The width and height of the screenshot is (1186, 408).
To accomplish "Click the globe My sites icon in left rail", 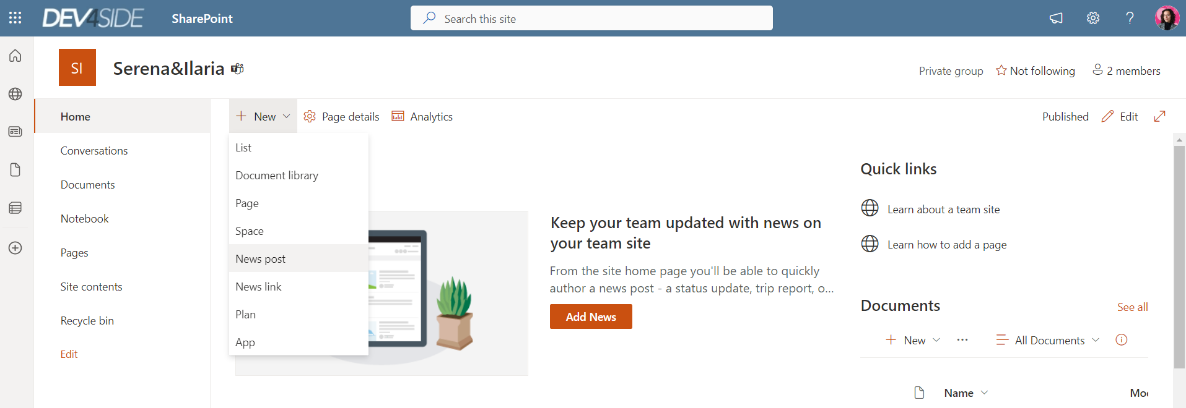I will tap(15, 94).
